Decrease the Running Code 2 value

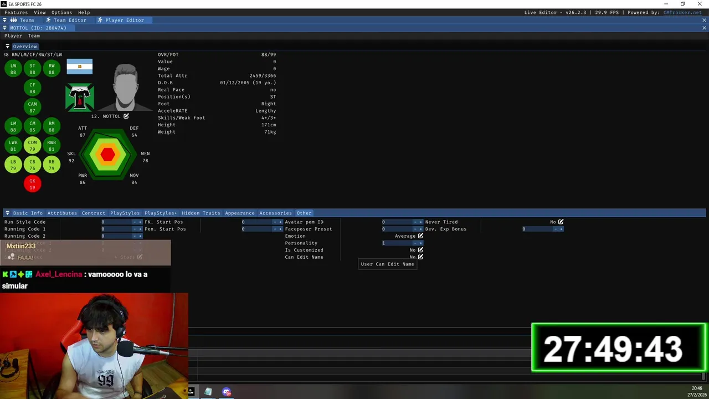pos(135,236)
